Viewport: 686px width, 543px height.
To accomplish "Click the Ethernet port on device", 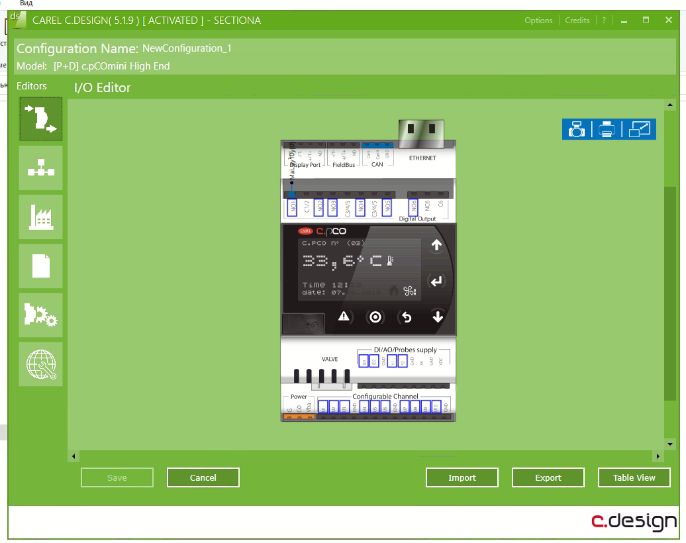I will point(421,134).
